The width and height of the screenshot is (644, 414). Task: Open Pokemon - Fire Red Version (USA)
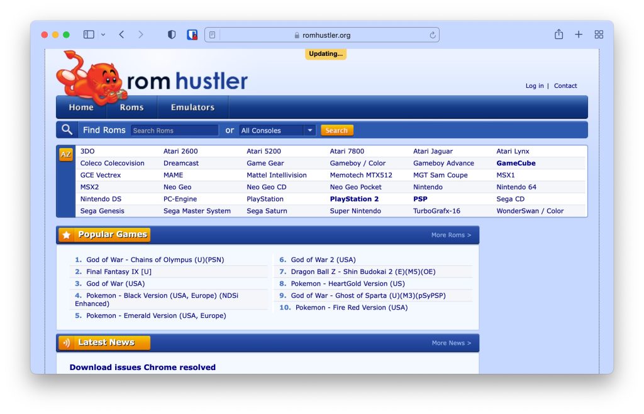[352, 307]
